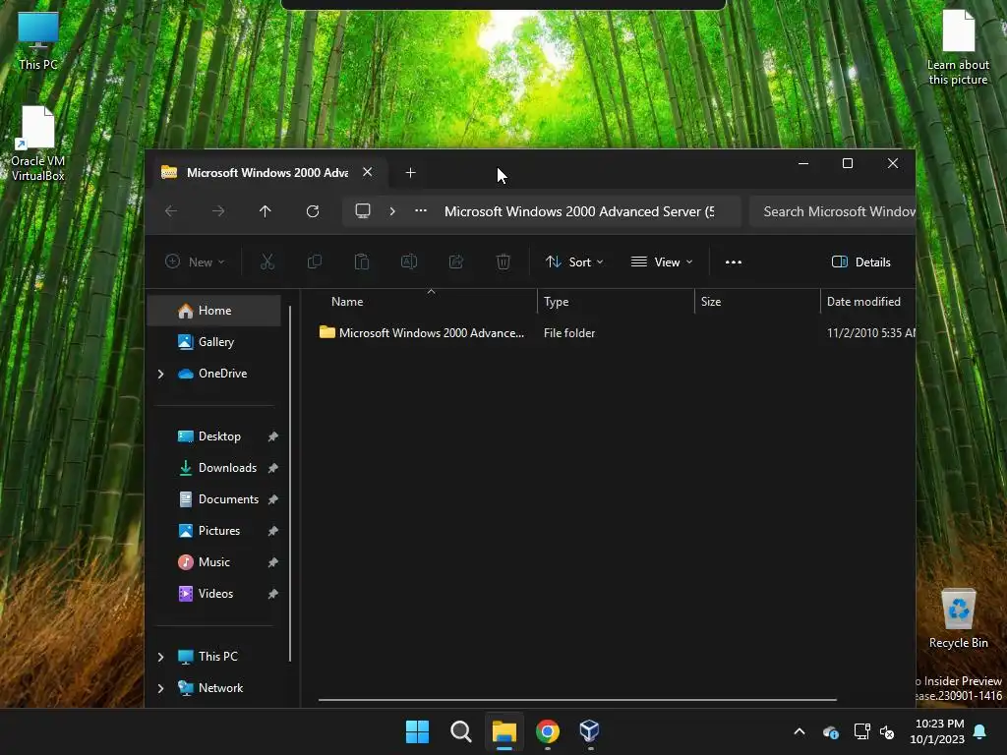Image resolution: width=1007 pixels, height=755 pixels.
Task: Refresh the current folder view
Action: (x=313, y=211)
